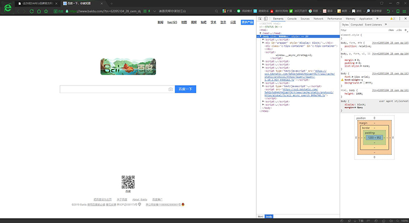Focus the Baidu search input field
The image size is (409, 223).
114,89
